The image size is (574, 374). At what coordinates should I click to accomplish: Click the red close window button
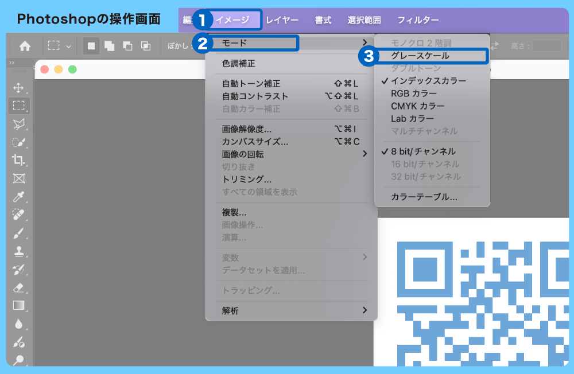coord(45,69)
